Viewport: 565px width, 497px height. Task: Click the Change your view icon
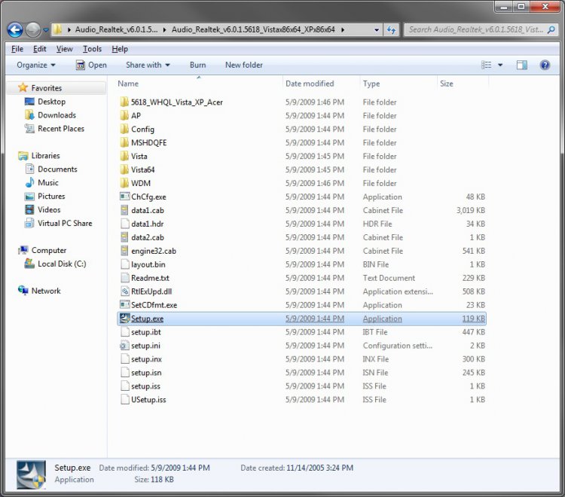(x=487, y=66)
